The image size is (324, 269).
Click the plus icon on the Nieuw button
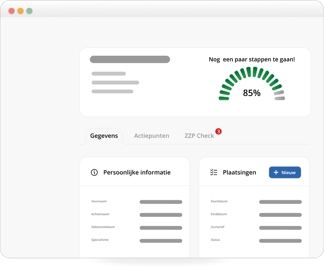click(277, 172)
